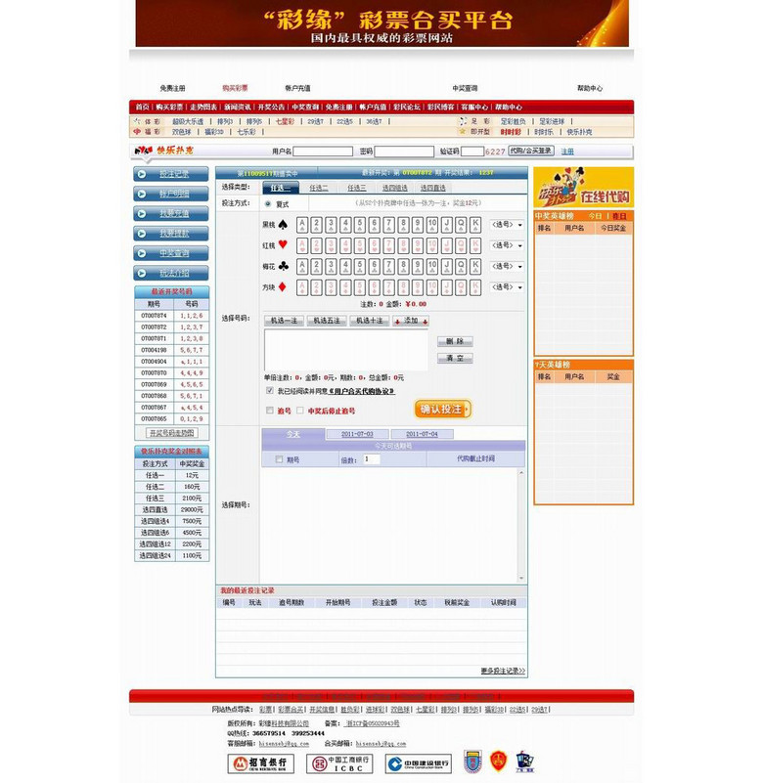Pick the 8 of diamonds card
Image resolution: width=763 pixels, height=783 pixels.
pos(403,287)
